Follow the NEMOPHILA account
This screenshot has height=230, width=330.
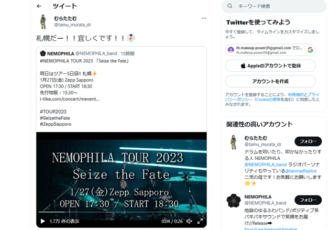[308, 200]
